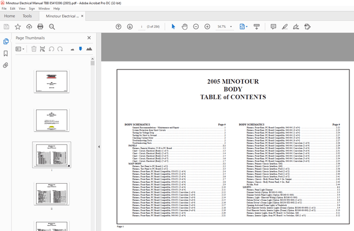This screenshot has height=231, width=354.
Task: Adjust the thumbnail size slider handle
Action: (81, 48)
